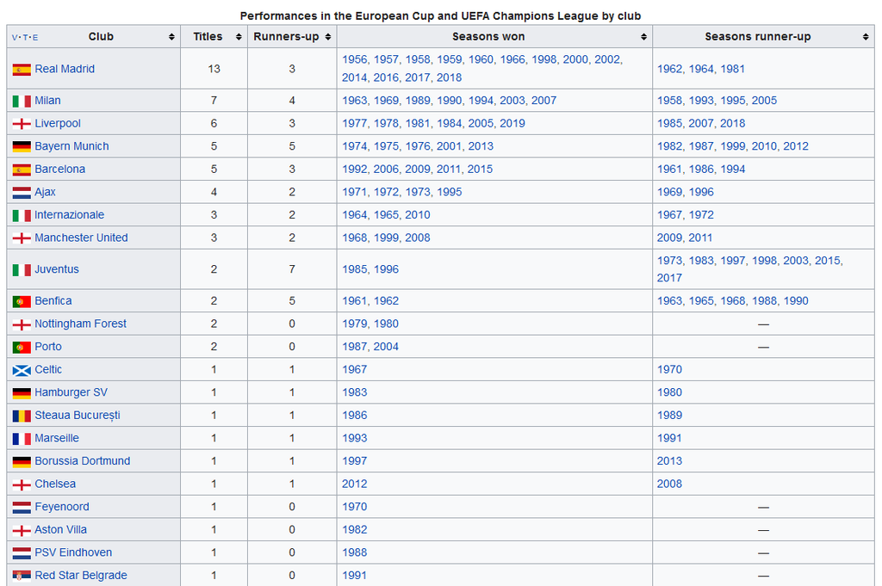
Task: Click the Spain flag beside Barcelona
Action: pyautogui.click(x=22, y=170)
